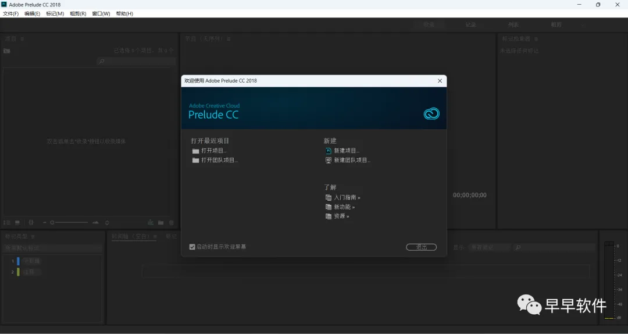The width and height of the screenshot is (628, 334).
Task: Click the document icon beside 新功能
Action: (x=329, y=207)
